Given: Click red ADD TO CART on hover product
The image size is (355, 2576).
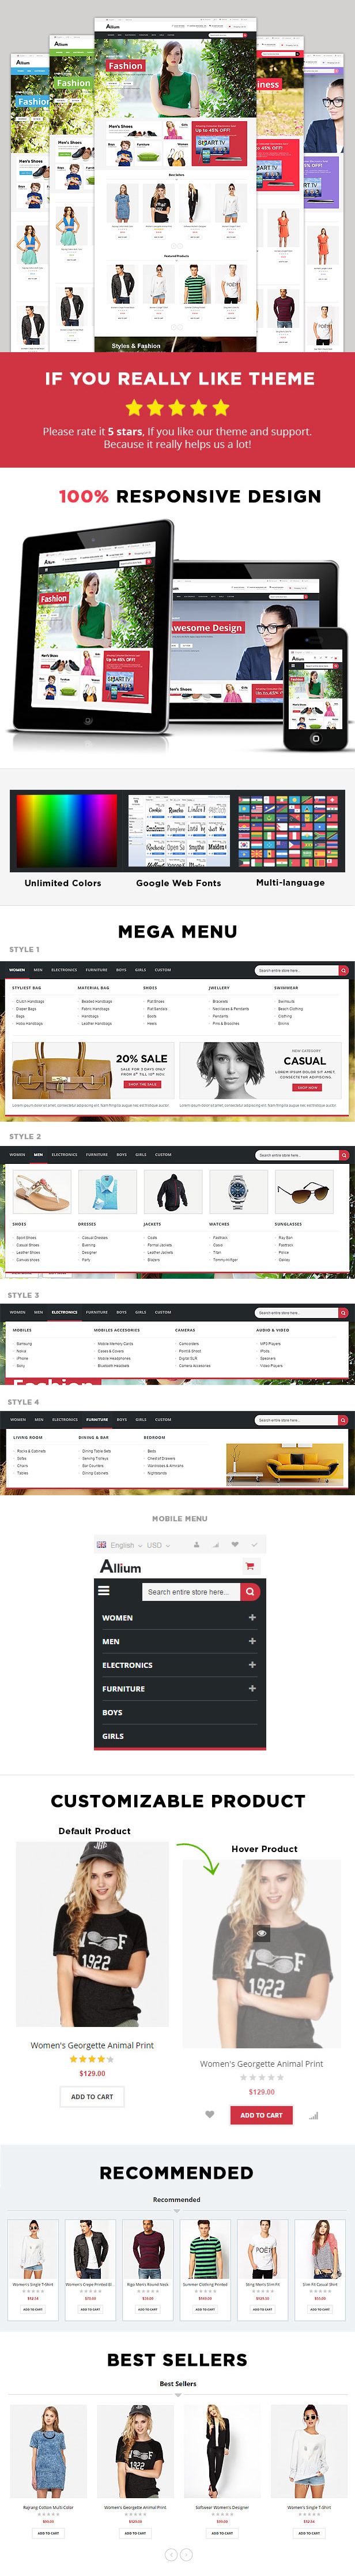Looking at the screenshot, I should tap(261, 2115).
